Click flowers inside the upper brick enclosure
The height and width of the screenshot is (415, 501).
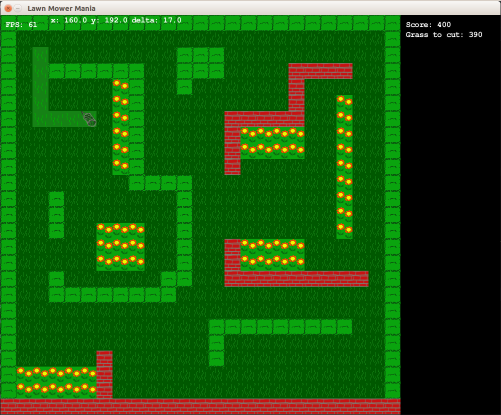coord(272,142)
